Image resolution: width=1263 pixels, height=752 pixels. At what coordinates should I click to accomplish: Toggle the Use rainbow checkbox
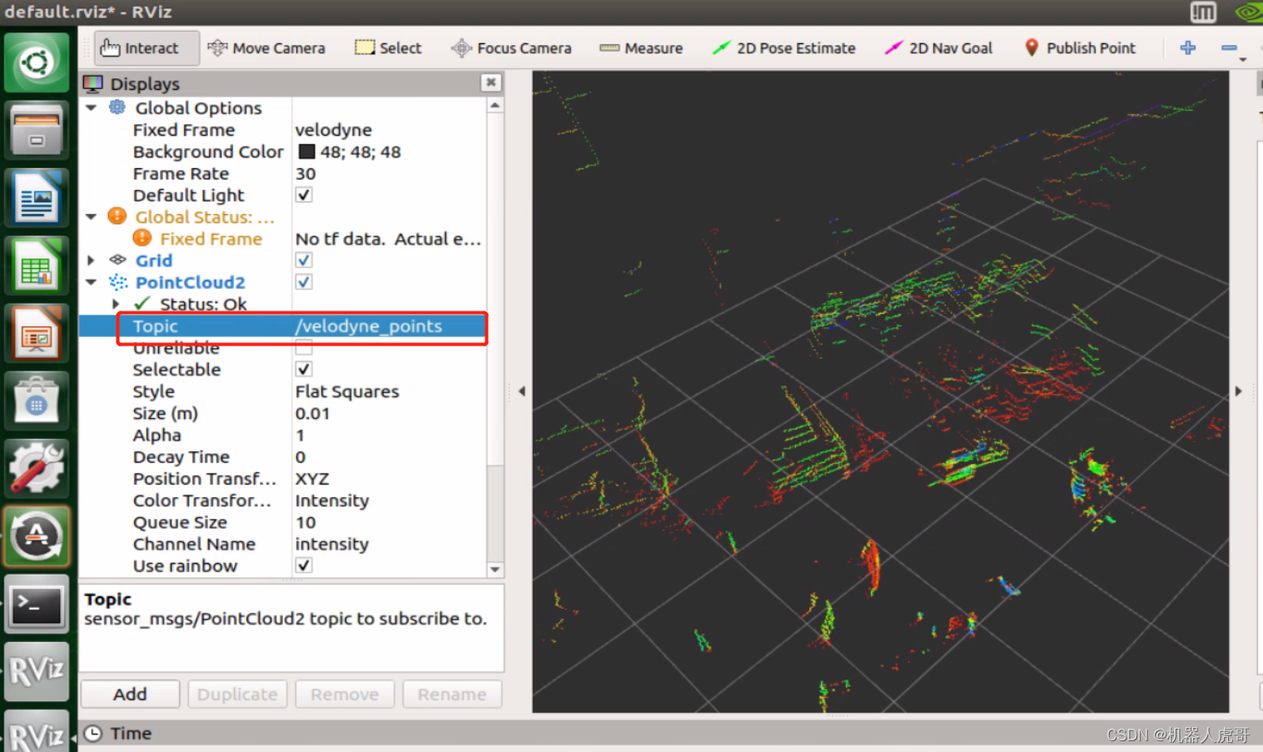pyautogui.click(x=304, y=565)
